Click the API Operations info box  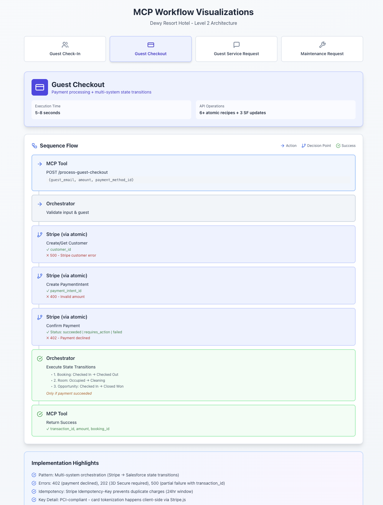[275, 110]
